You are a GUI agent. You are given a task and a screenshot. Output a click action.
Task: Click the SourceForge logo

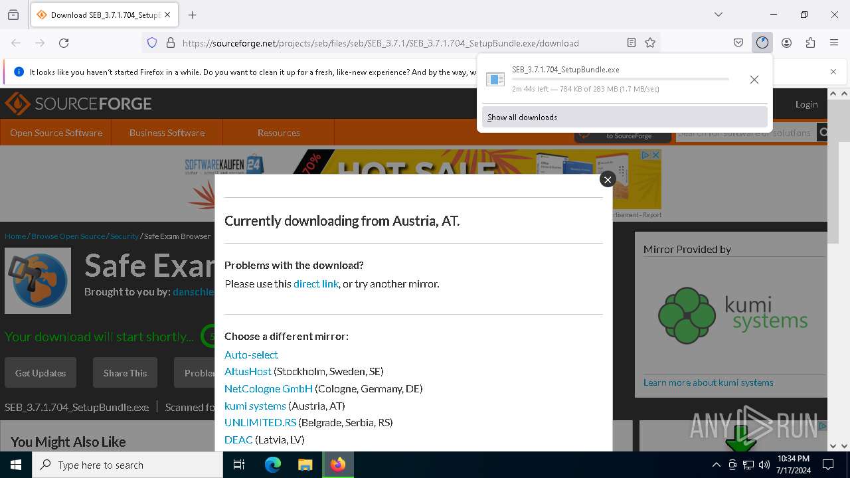click(x=78, y=104)
